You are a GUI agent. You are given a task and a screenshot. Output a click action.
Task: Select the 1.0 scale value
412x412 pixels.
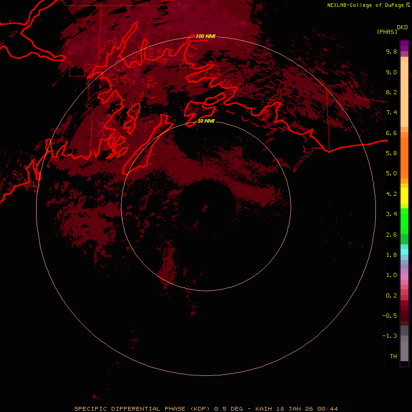[x=391, y=275]
